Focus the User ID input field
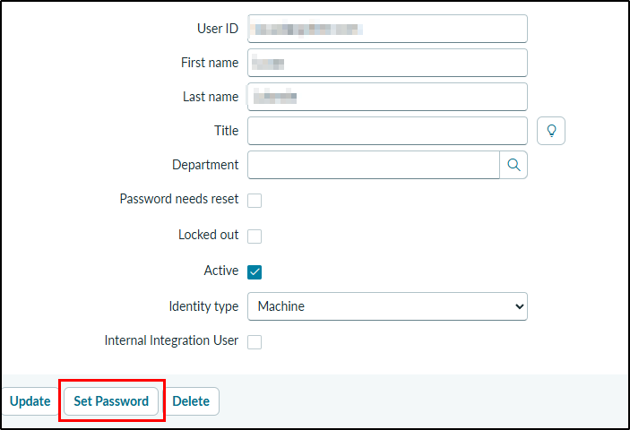The height and width of the screenshot is (430, 630). [387, 29]
